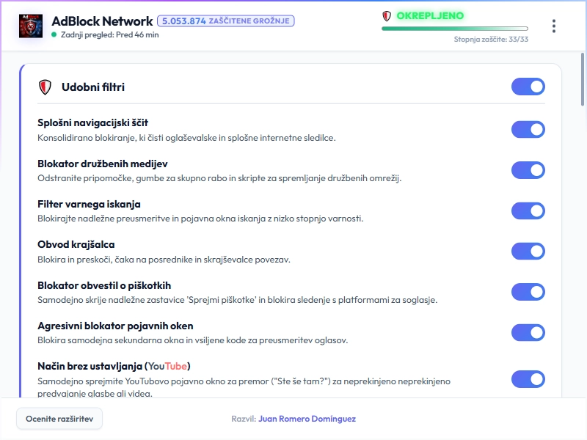587x440 pixels.
Task: Click the green last-scan status dot
Action: (x=54, y=34)
